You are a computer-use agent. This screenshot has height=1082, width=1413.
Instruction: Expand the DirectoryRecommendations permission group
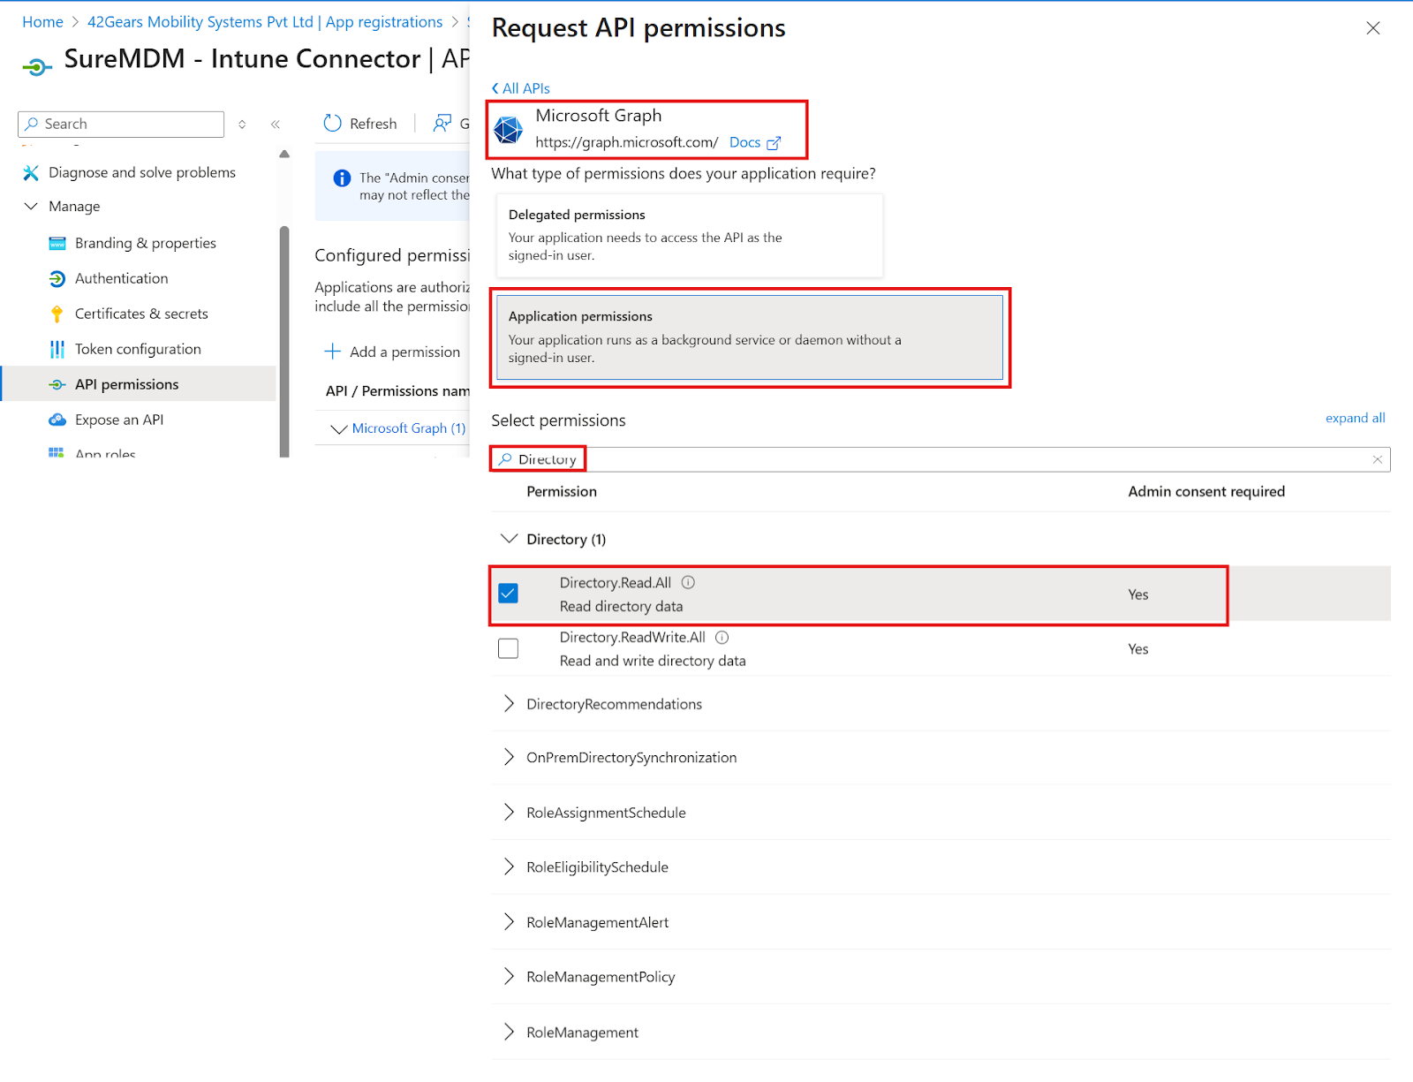click(x=509, y=704)
